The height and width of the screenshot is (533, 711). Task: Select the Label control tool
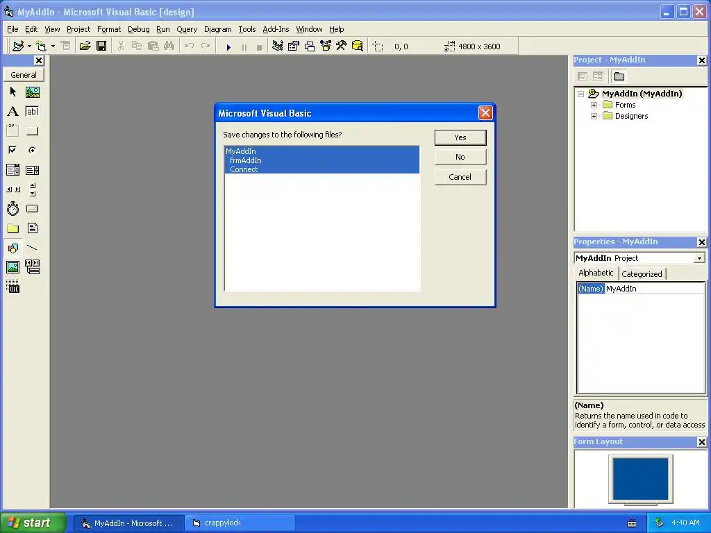(x=12, y=112)
